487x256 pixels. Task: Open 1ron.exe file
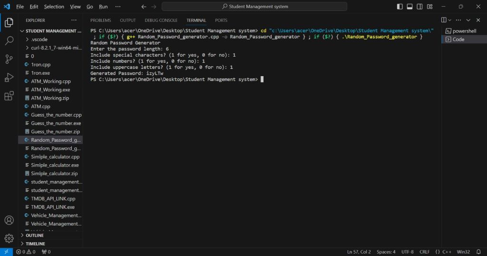pos(51,73)
